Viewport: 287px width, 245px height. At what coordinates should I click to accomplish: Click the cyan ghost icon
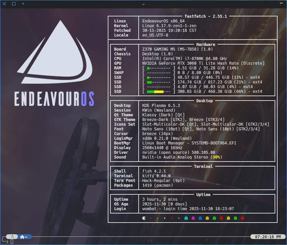click(186, 218)
